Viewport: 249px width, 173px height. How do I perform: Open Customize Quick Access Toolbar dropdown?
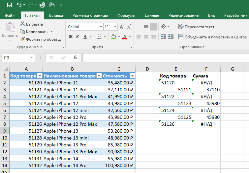pyautogui.click(x=61, y=6)
